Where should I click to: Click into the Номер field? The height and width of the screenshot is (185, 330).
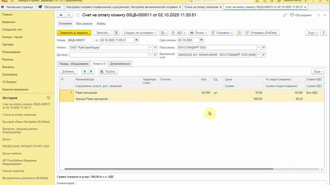(80, 40)
